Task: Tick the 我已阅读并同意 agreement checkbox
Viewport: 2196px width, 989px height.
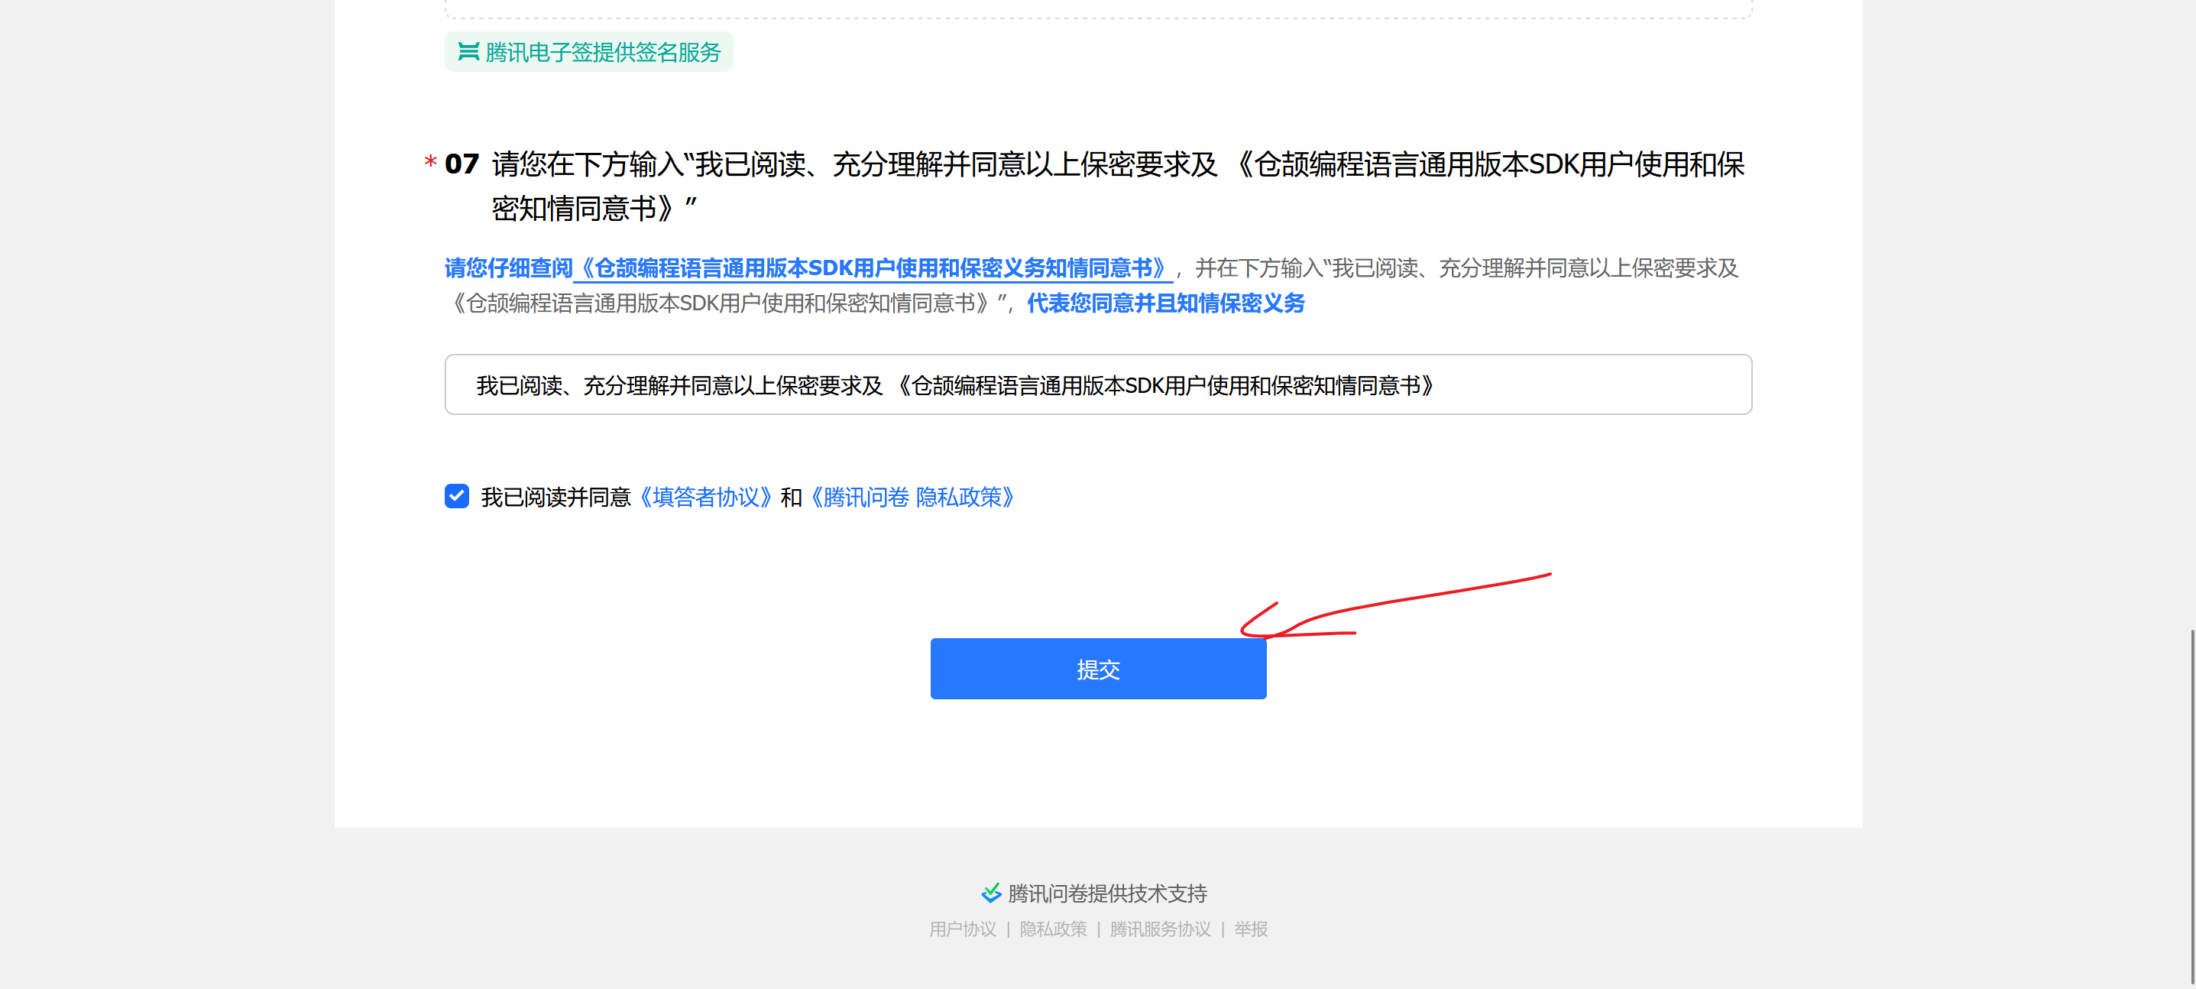Action: coord(457,496)
